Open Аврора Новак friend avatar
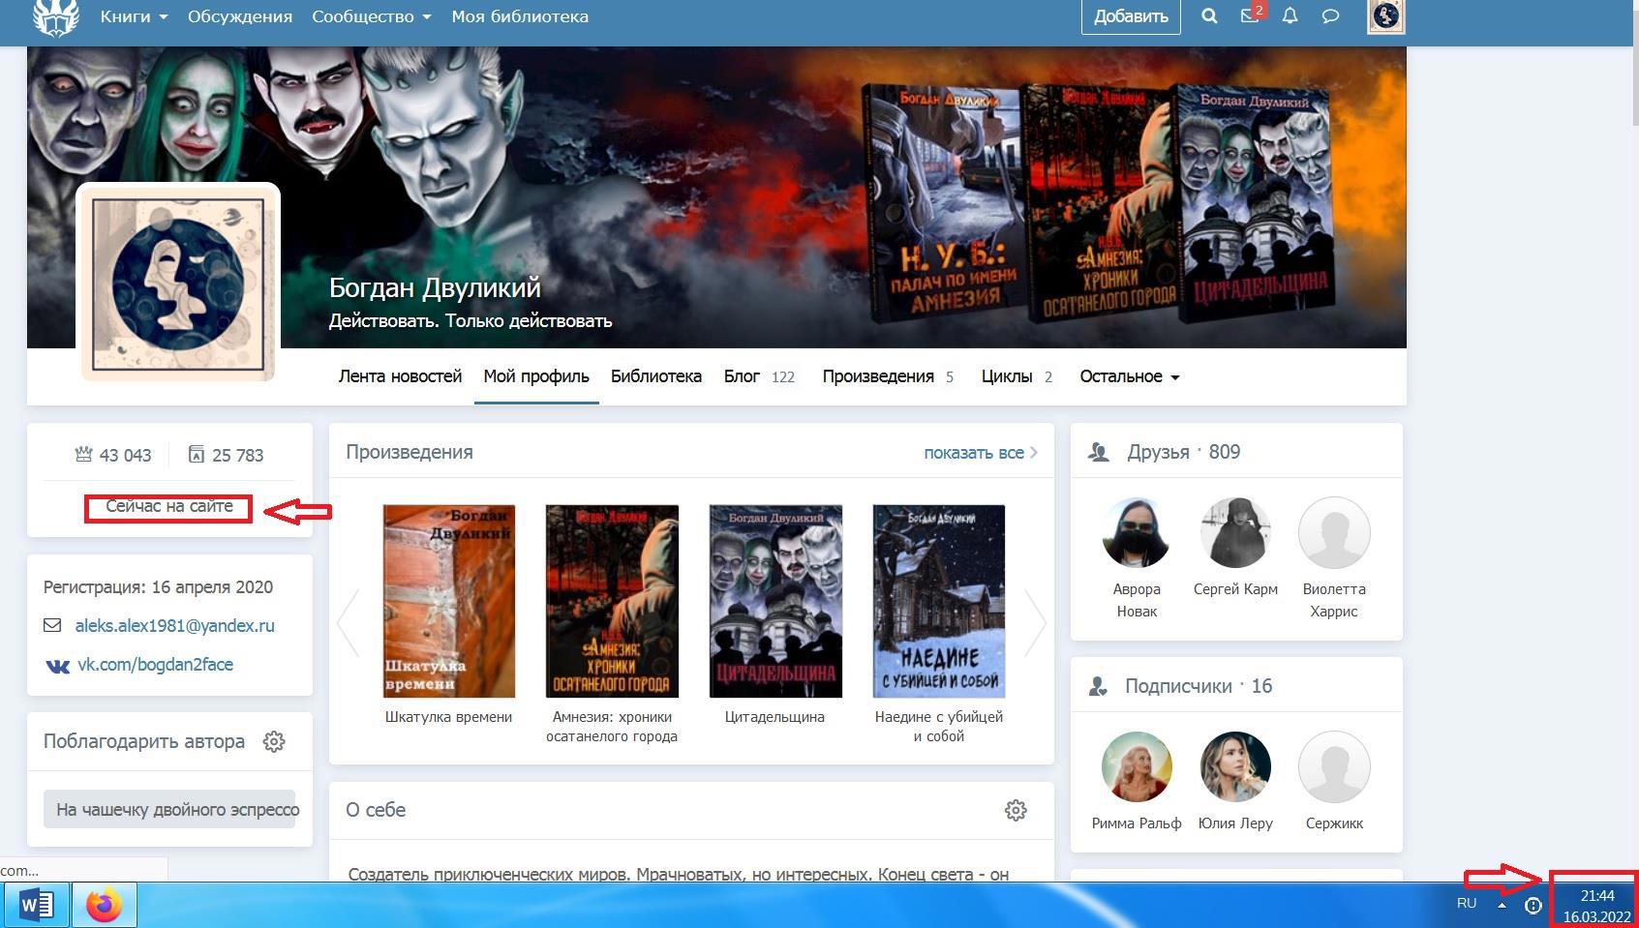1639x928 pixels. tap(1137, 533)
